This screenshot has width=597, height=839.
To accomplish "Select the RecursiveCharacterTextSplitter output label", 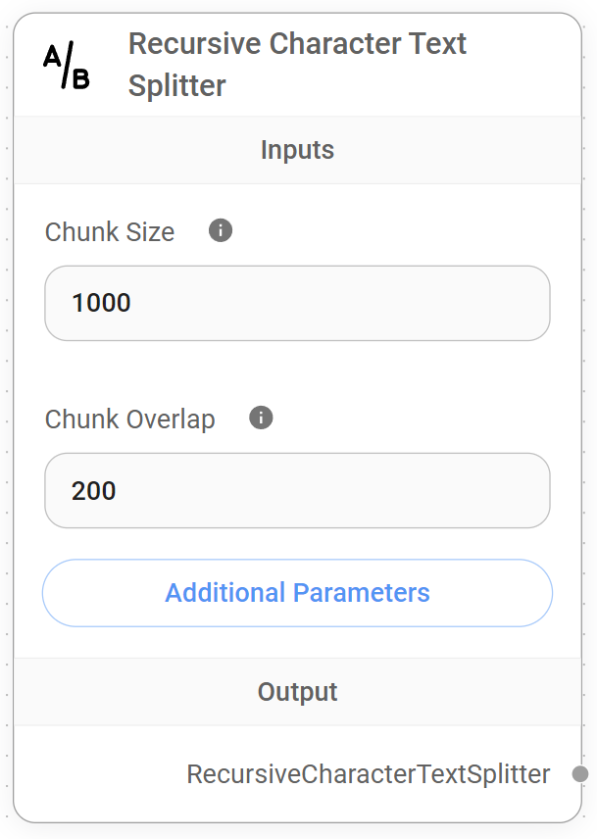I will (x=368, y=774).
